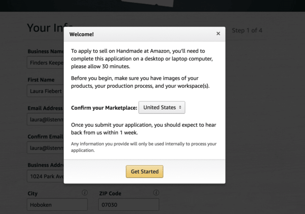Image resolution: width=305 pixels, height=214 pixels.
Task: Click 'back from us within 1 week.' text
Action: click(x=104, y=132)
